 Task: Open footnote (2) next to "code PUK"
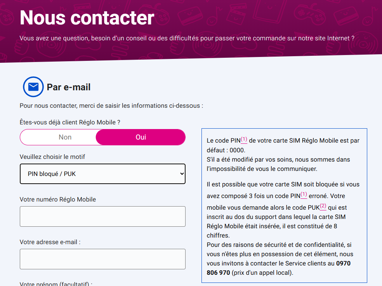pyautogui.click(x=323, y=206)
